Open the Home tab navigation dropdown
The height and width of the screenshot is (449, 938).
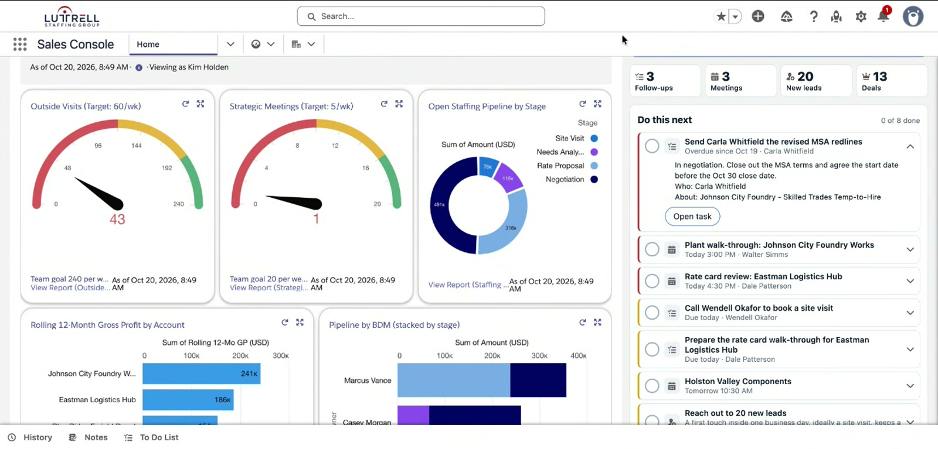pos(230,44)
